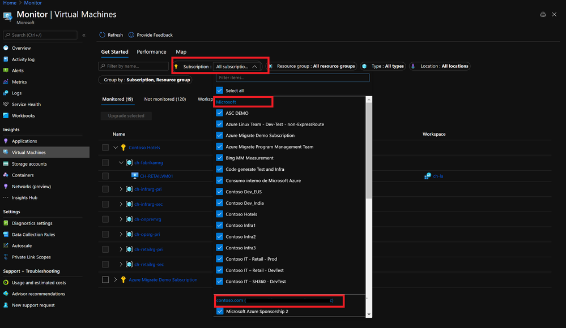This screenshot has width=566, height=328.
Task: Expand the ch-onpremrg resource group
Action: [x=121, y=219]
